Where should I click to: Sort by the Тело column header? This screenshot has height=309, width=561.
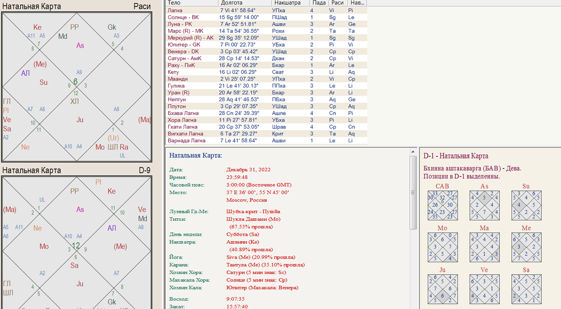[x=192, y=3]
